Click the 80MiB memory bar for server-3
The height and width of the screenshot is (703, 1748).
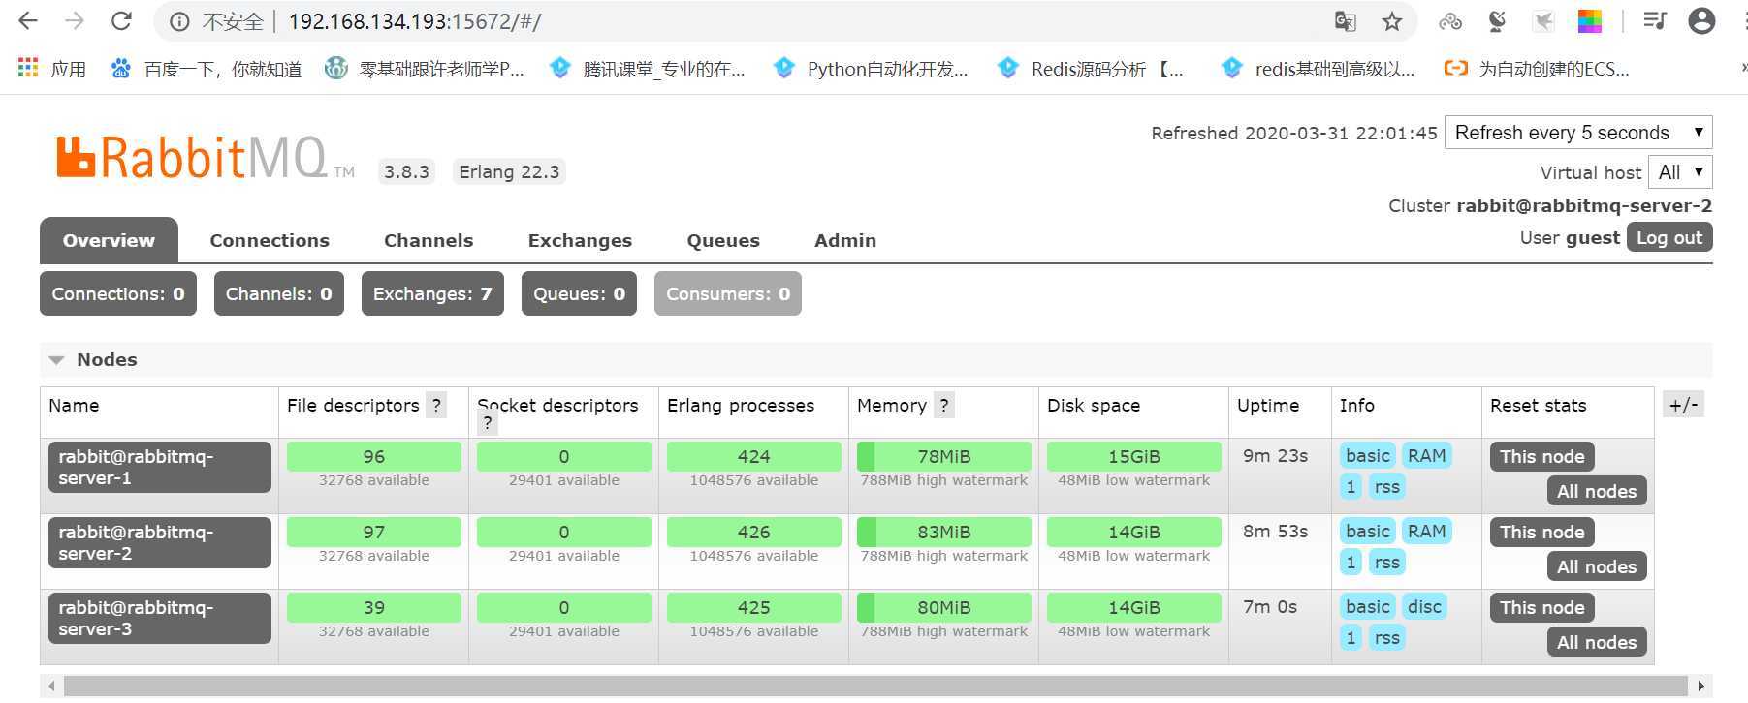pos(944,607)
